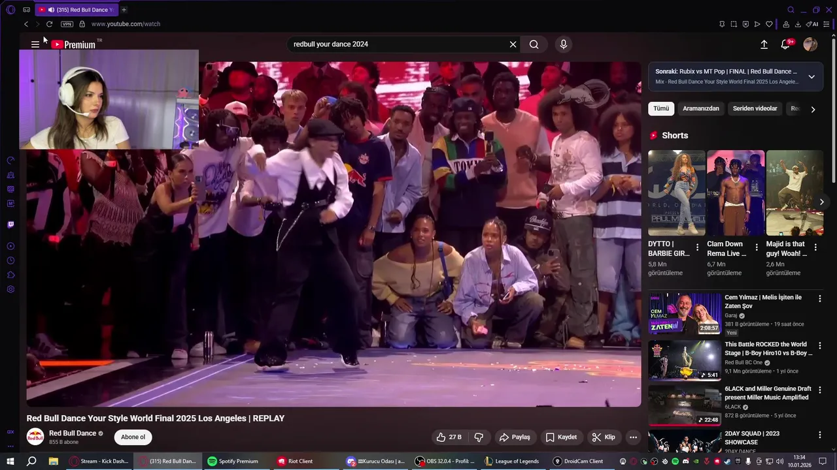Click the site lock icon

tap(82, 24)
